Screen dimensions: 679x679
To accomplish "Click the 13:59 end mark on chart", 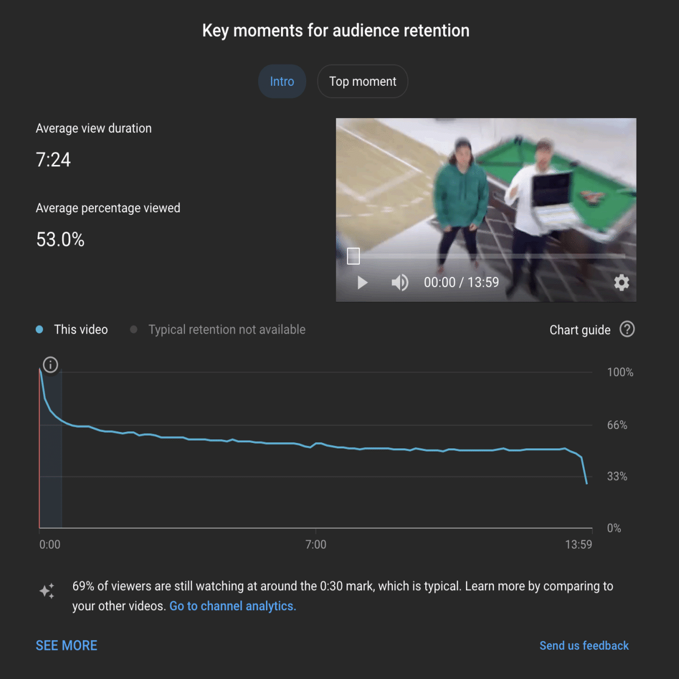I will pyautogui.click(x=578, y=545).
